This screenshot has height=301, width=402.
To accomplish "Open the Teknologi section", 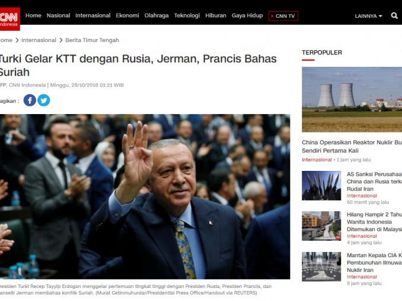I will point(187,15).
